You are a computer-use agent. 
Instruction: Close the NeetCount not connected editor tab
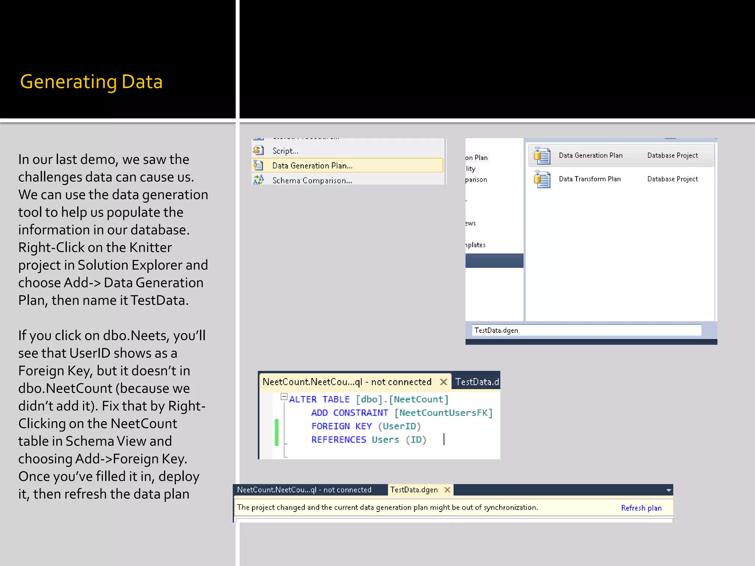(x=443, y=382)
